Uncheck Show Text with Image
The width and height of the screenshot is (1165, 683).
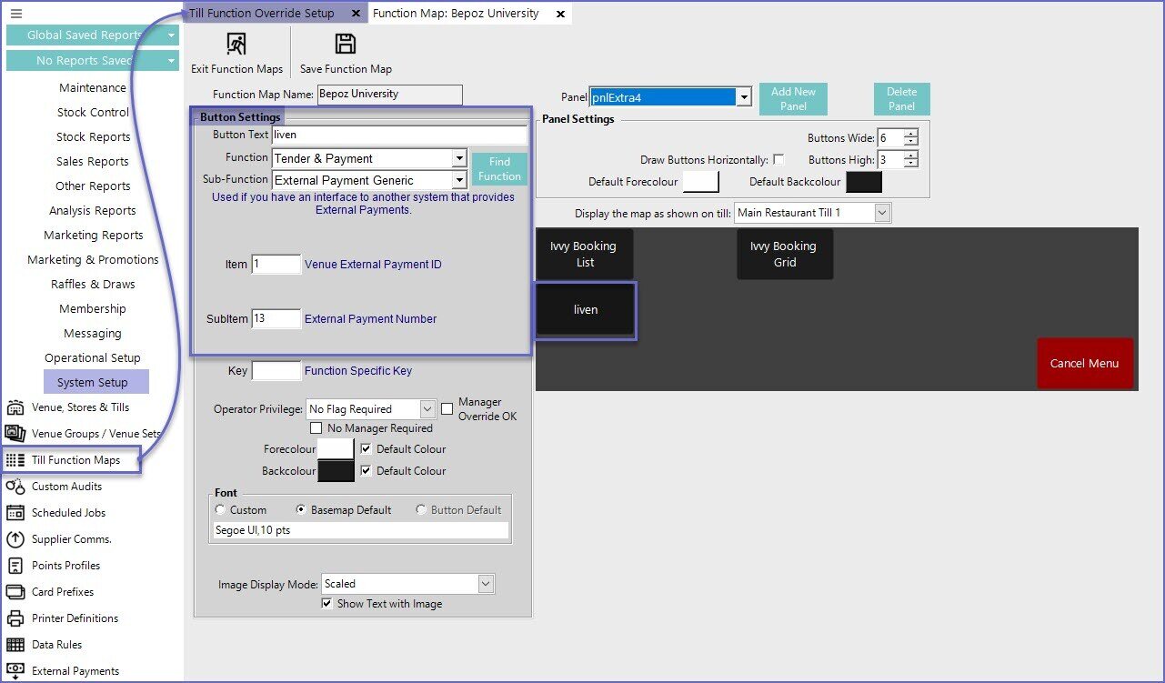[327, 604]
